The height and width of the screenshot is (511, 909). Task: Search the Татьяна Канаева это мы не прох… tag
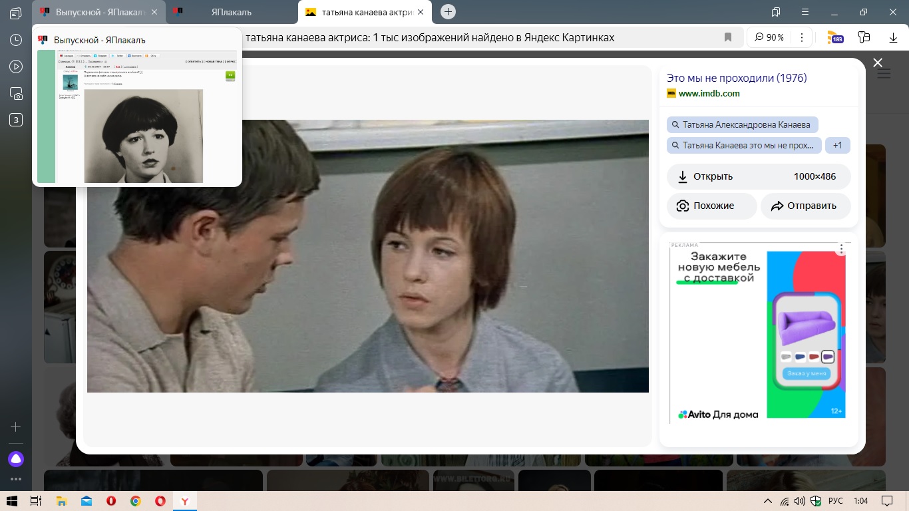(744, 145)
